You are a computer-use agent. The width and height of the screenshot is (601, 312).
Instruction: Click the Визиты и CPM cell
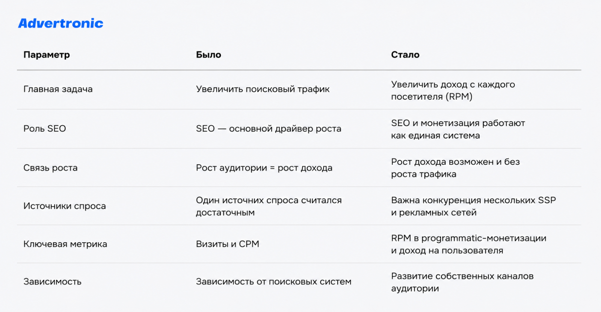tap(228, 244)
